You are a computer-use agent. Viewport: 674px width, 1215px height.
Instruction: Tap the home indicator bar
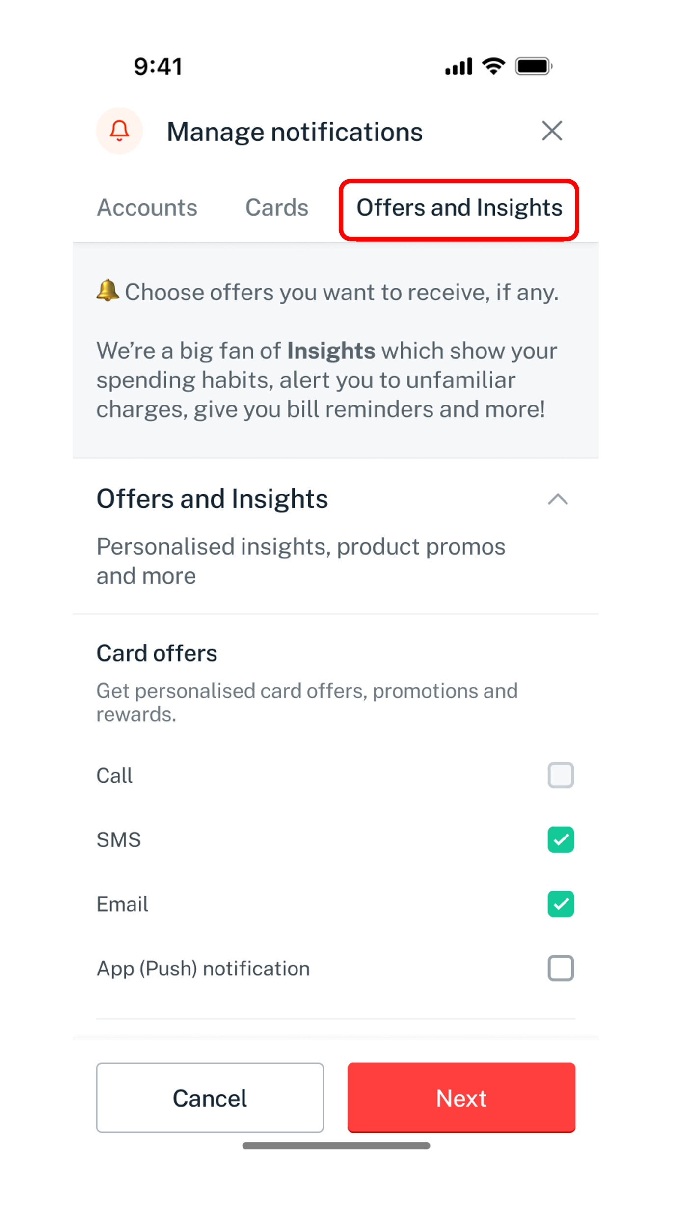336,1145
